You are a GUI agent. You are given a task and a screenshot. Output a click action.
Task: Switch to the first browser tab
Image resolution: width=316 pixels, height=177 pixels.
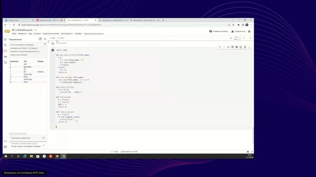19,20
